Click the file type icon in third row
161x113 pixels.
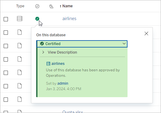pos(19,46)
